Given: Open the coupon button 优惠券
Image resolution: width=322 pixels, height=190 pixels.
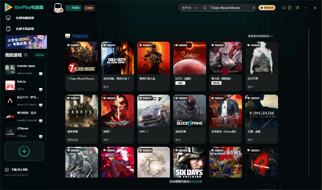Looking at the screenshot, I should [89, 8].
